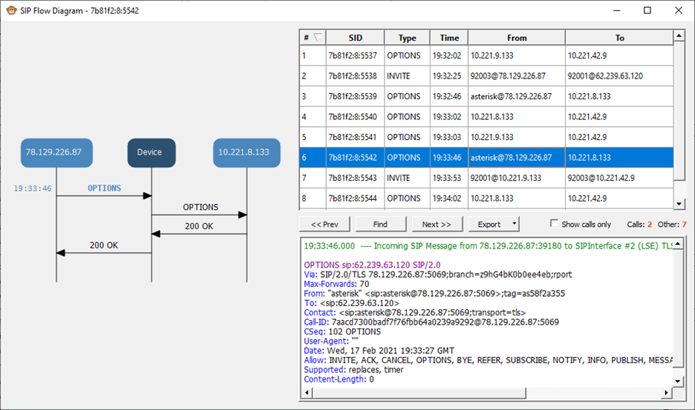Select the Device node in diagram
This screenshot has width=695, height=410.
(151, 152)
